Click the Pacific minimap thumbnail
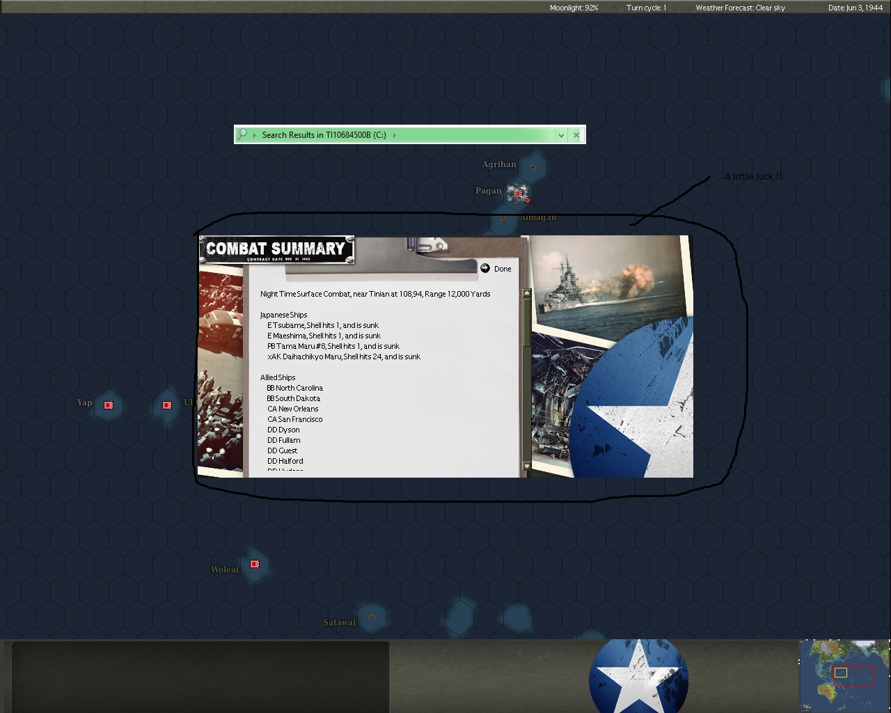 click(844, 675)
